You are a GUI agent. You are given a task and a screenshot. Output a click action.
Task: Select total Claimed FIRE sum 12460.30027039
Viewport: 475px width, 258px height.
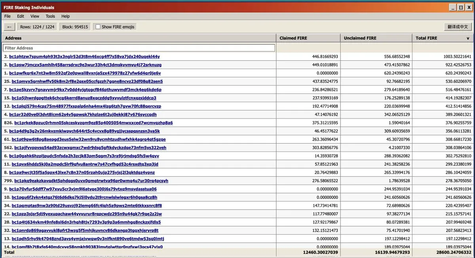[x=320, y=252]
